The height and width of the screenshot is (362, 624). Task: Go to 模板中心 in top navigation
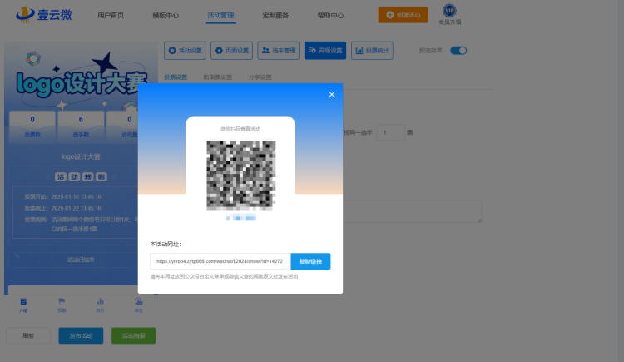tap(166, 15)
